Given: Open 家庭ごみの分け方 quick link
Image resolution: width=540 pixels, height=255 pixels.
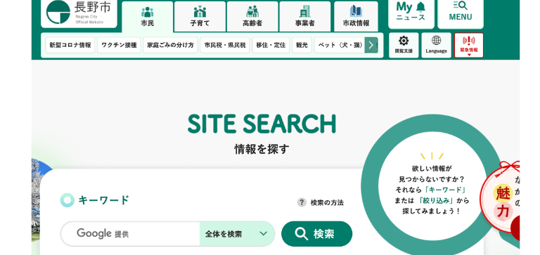Looking at the screenshot, I should point(170,45).
